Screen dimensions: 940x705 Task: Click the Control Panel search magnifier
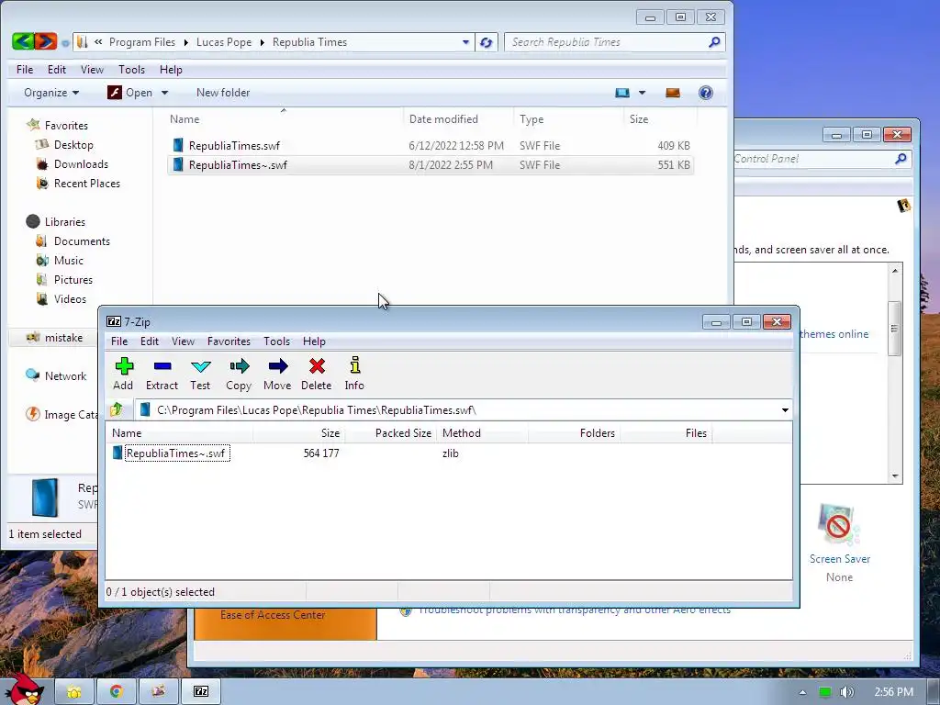tap(901, 159)
